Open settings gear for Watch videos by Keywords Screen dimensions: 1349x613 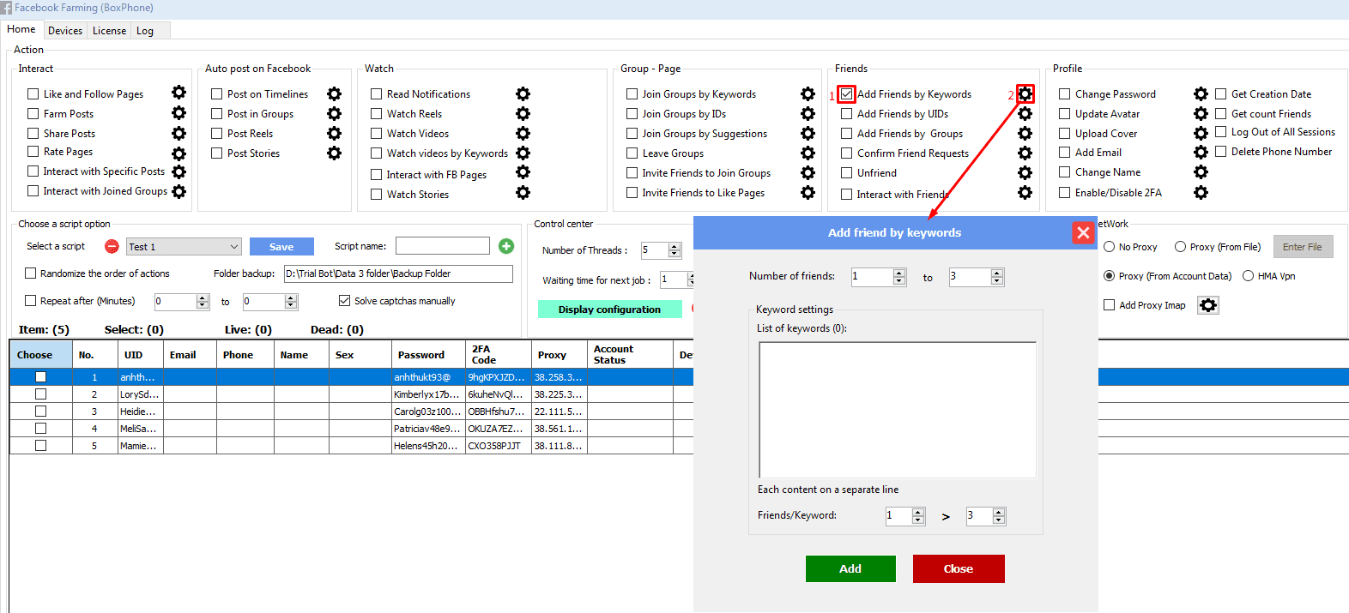coord(523,153)
